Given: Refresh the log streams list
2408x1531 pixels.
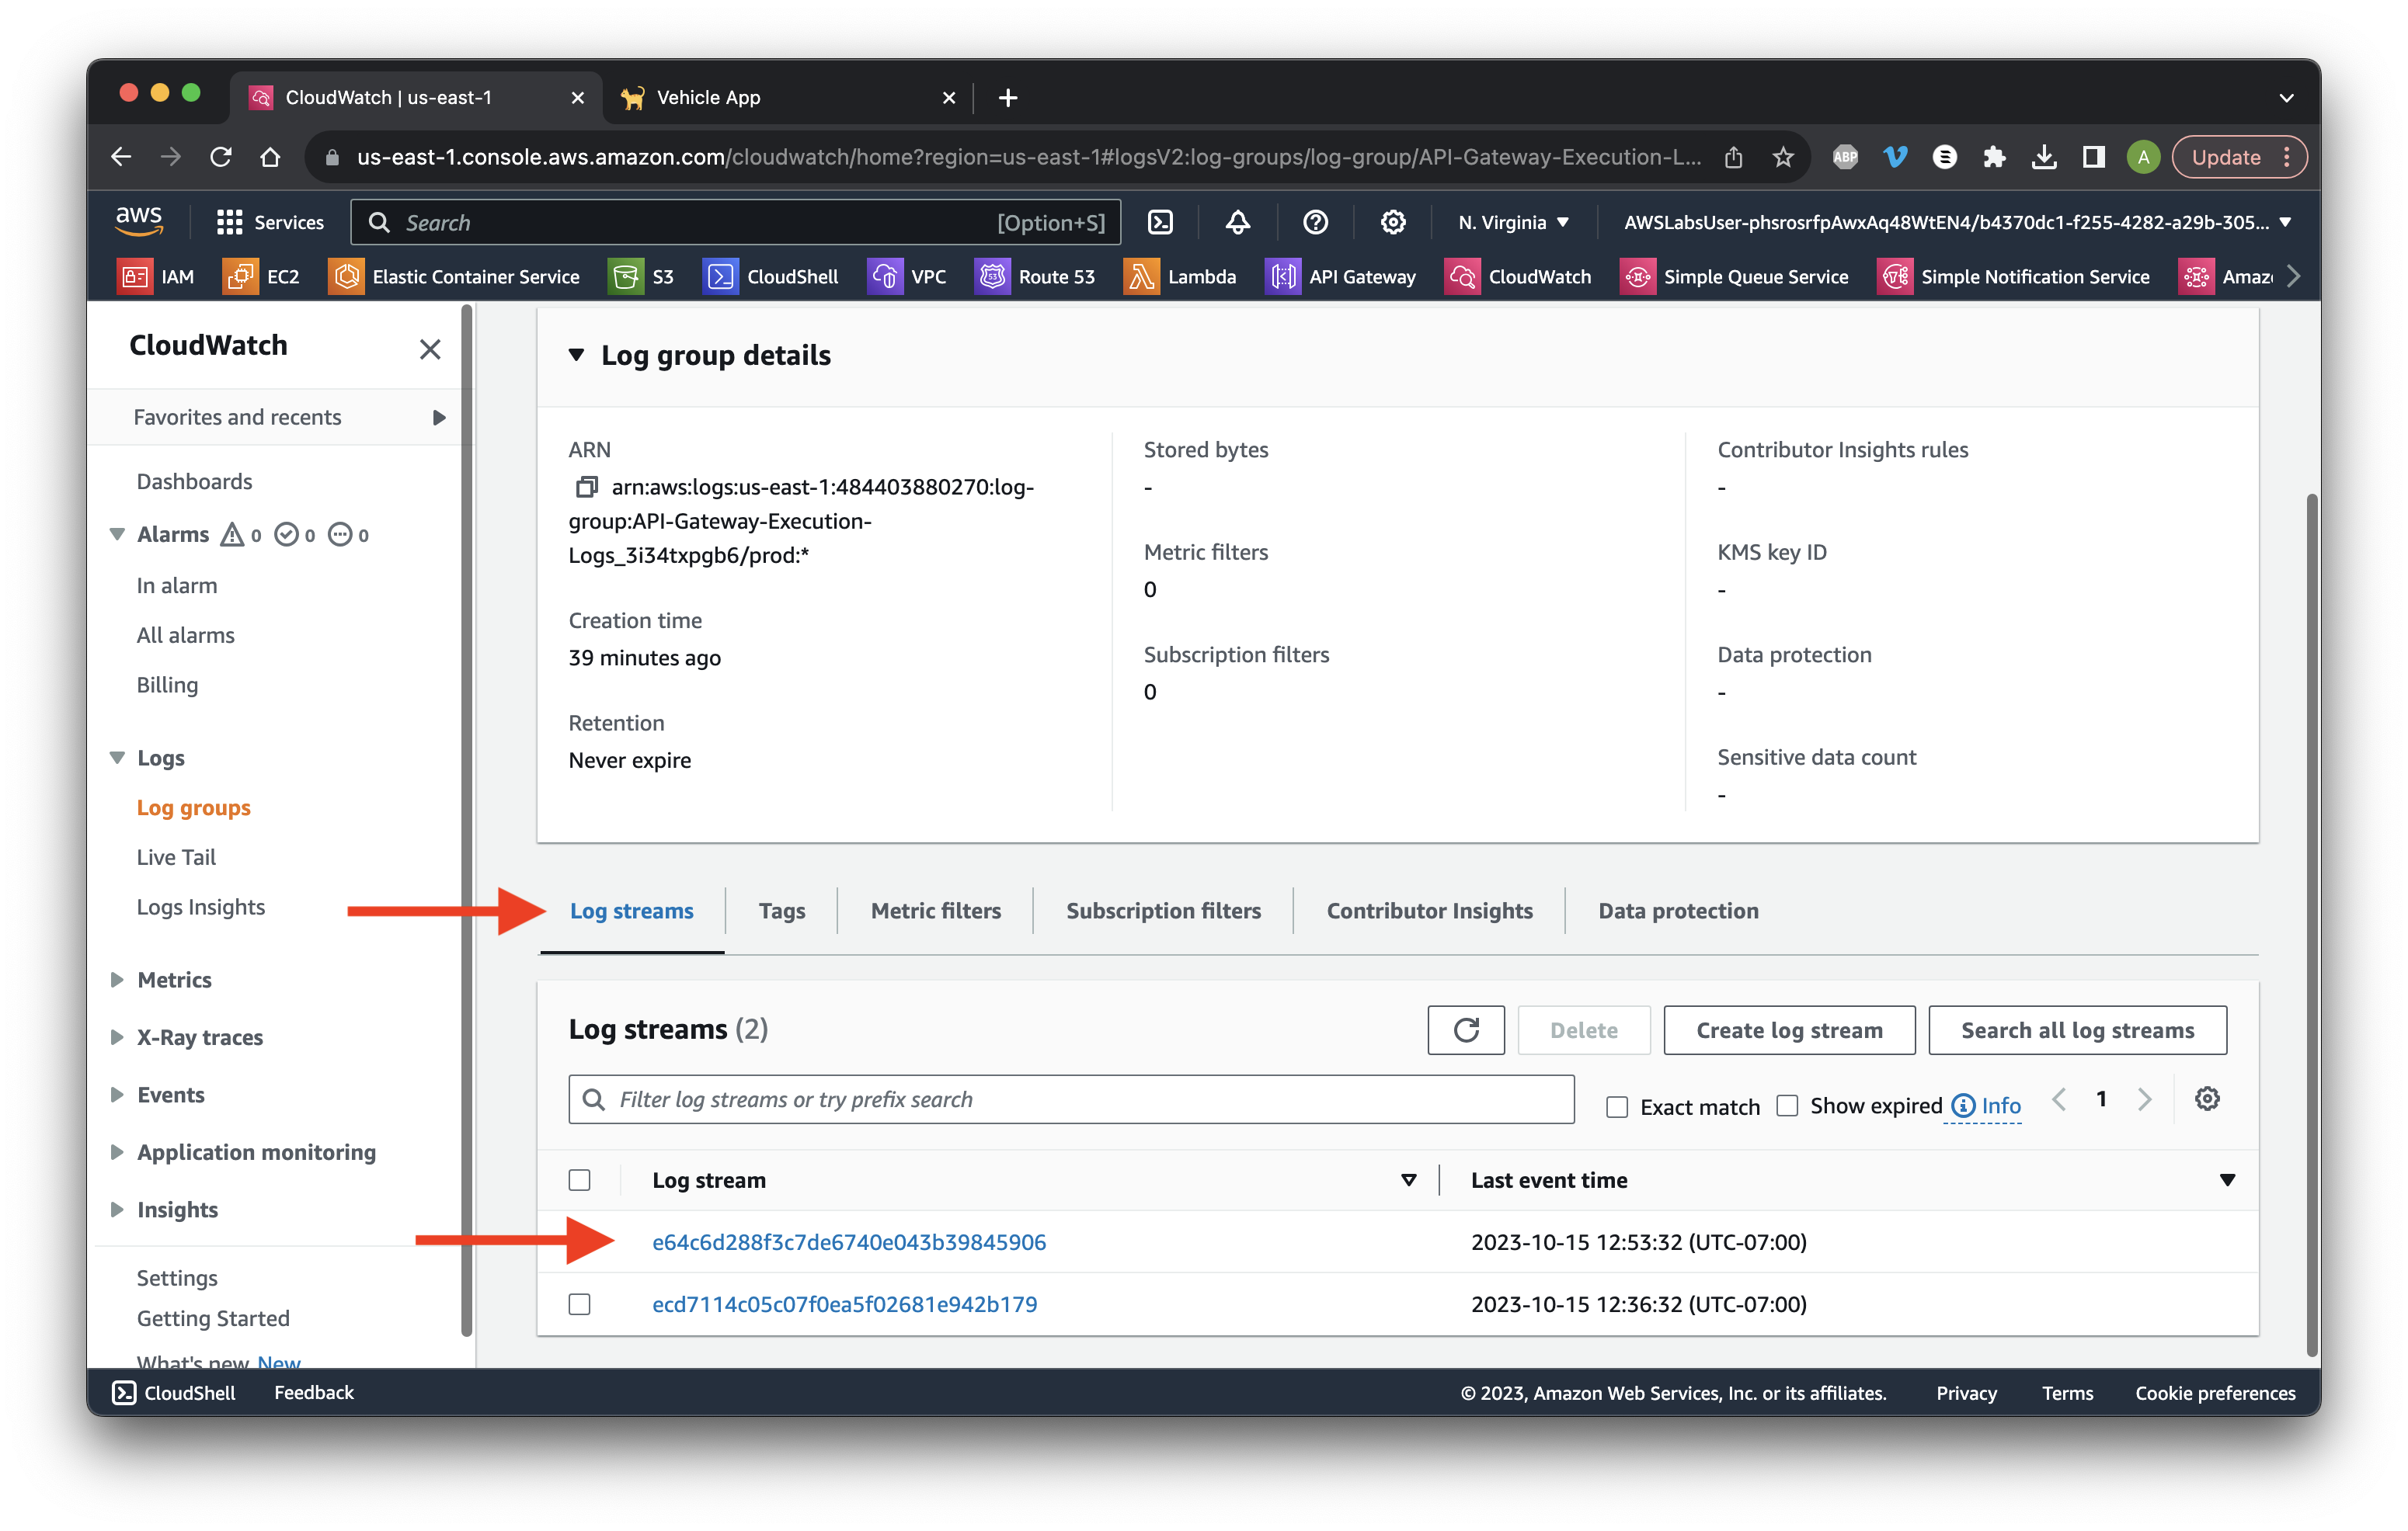Looking at the screenshot, I should click(x=1465, y=1029).
